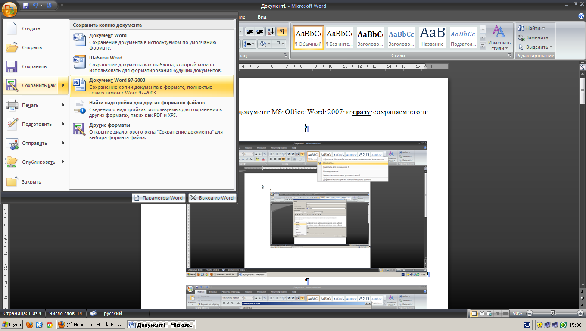Click русский language in status bar
The width and height of the screenshot is (586, 331).
point(113,313)
